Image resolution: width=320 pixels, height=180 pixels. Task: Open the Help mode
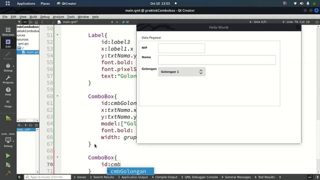8,91
